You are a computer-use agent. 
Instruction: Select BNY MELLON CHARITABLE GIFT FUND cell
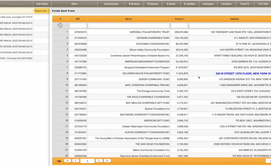pos(129,103)
